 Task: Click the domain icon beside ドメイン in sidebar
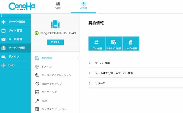pyautogui.click(x=4, y=57)
